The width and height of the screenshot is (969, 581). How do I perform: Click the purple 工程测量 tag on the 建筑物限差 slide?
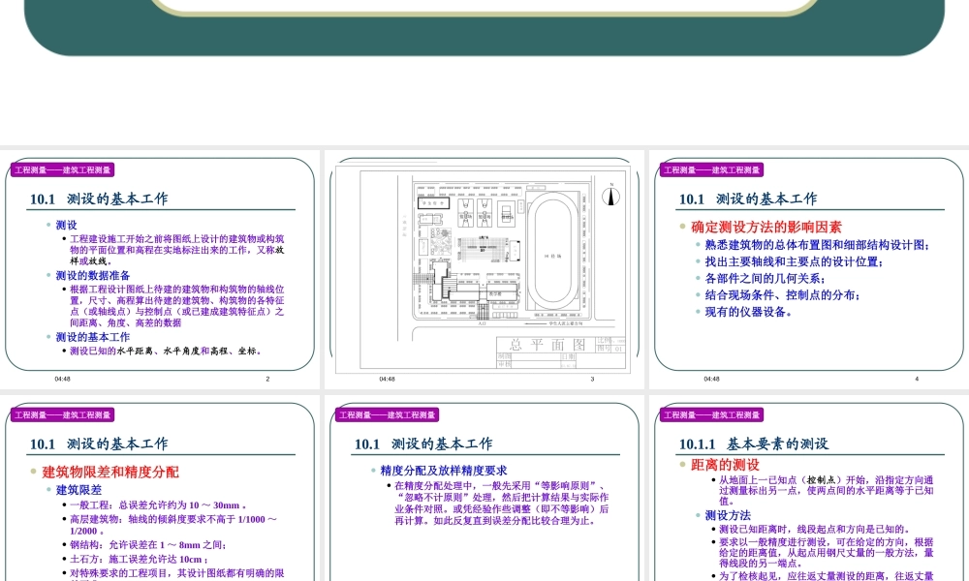62,414
